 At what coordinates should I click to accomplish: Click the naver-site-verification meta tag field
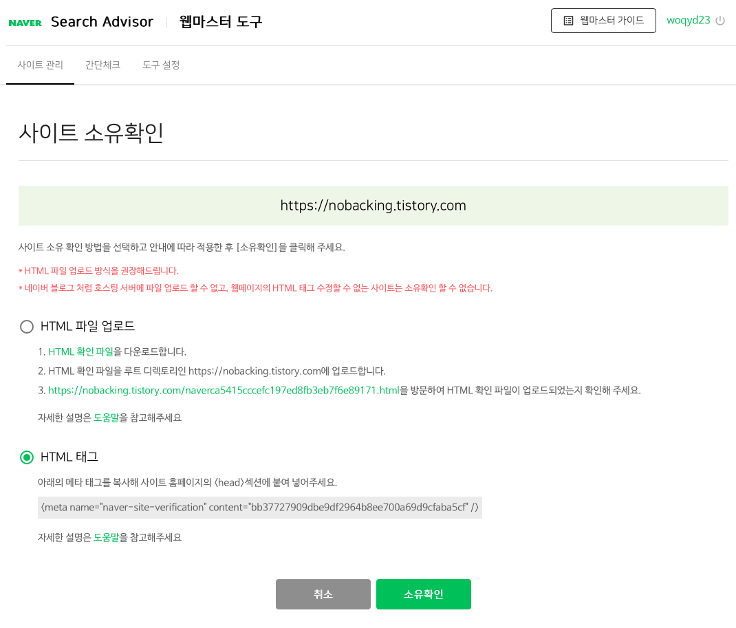[259, 508]
